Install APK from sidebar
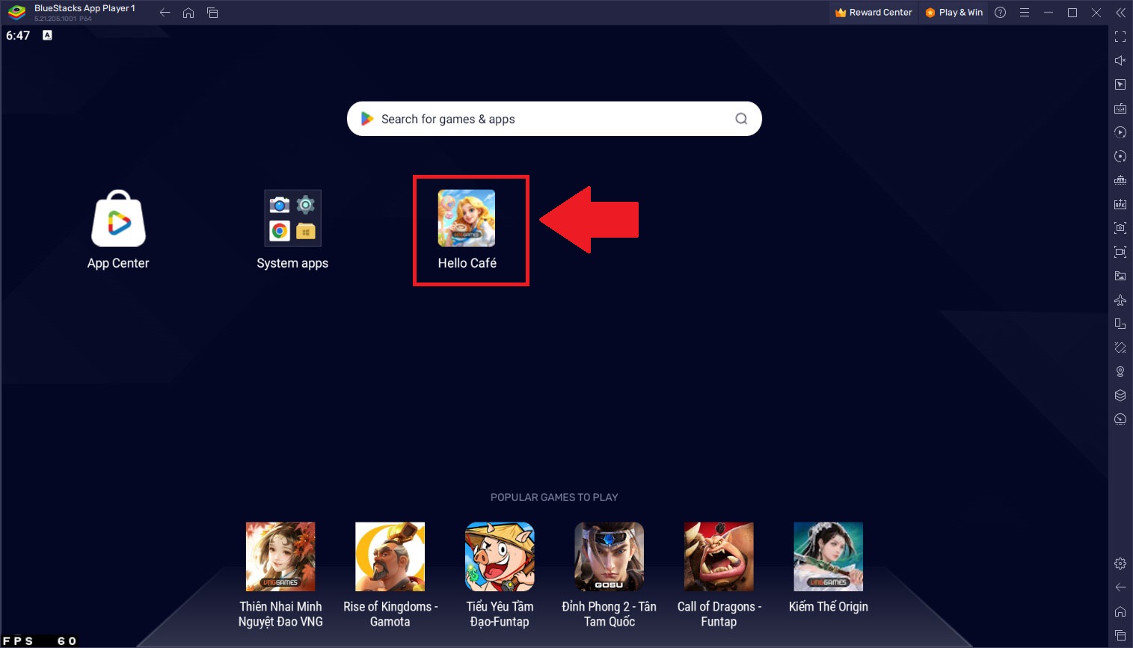 click(x=1120, y=204)
